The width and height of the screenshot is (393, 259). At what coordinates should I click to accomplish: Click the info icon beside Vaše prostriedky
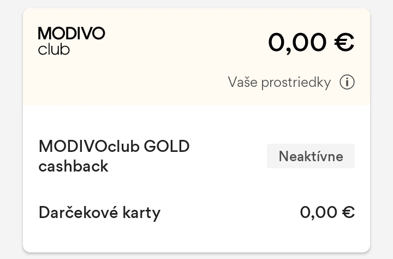(x=347, y=83)
